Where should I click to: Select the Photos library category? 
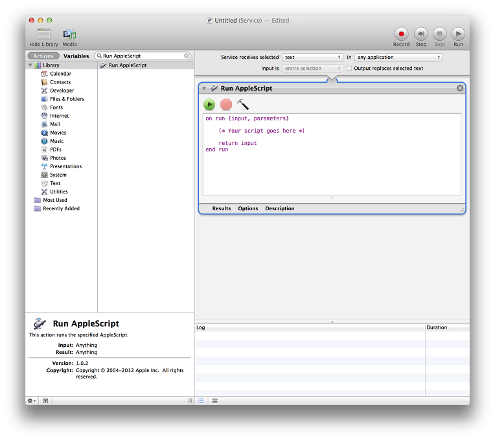(x=58, y=158)
